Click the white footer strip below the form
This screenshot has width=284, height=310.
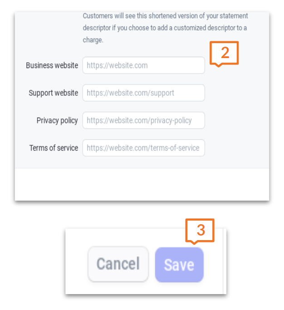point(142,184)
